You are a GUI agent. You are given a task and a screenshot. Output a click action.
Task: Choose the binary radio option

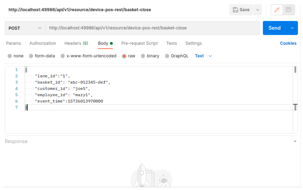tap(143, 56)
